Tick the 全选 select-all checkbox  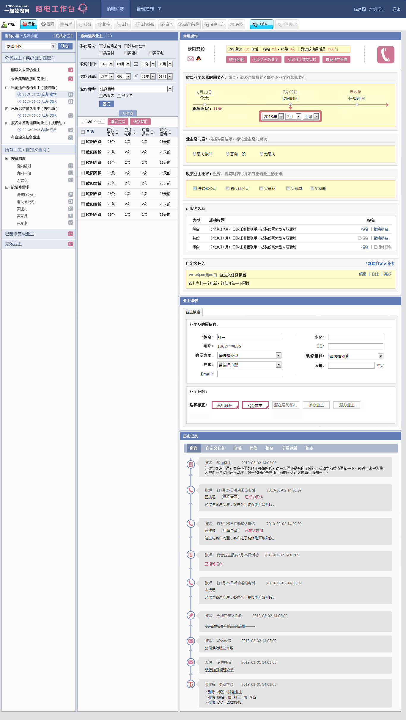83,132
